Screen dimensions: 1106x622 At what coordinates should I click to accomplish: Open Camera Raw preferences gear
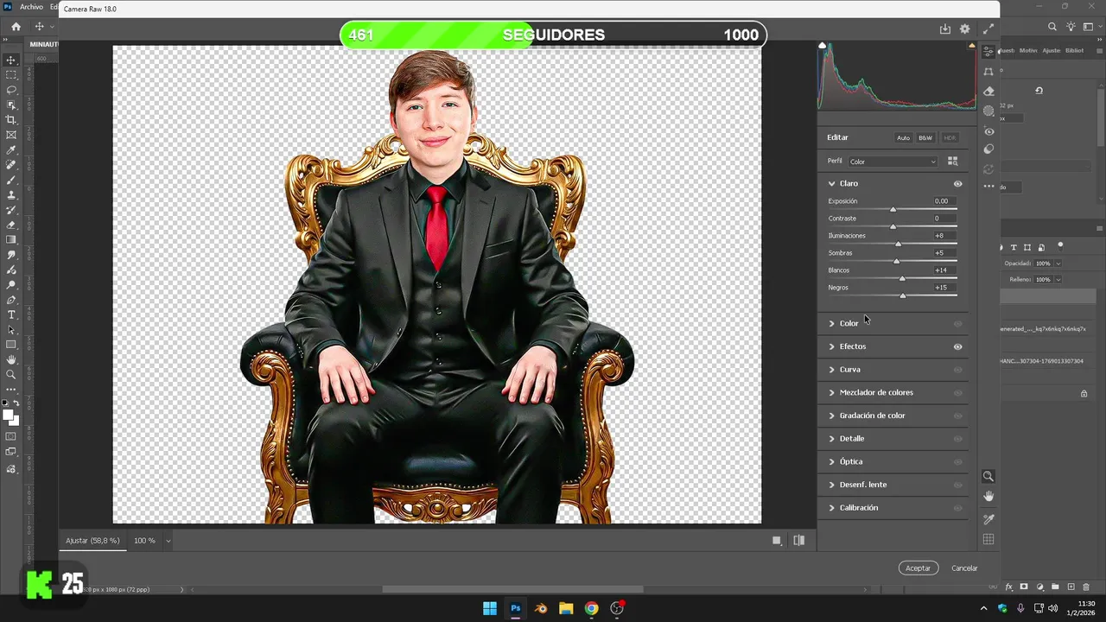[x=965, y=29]
